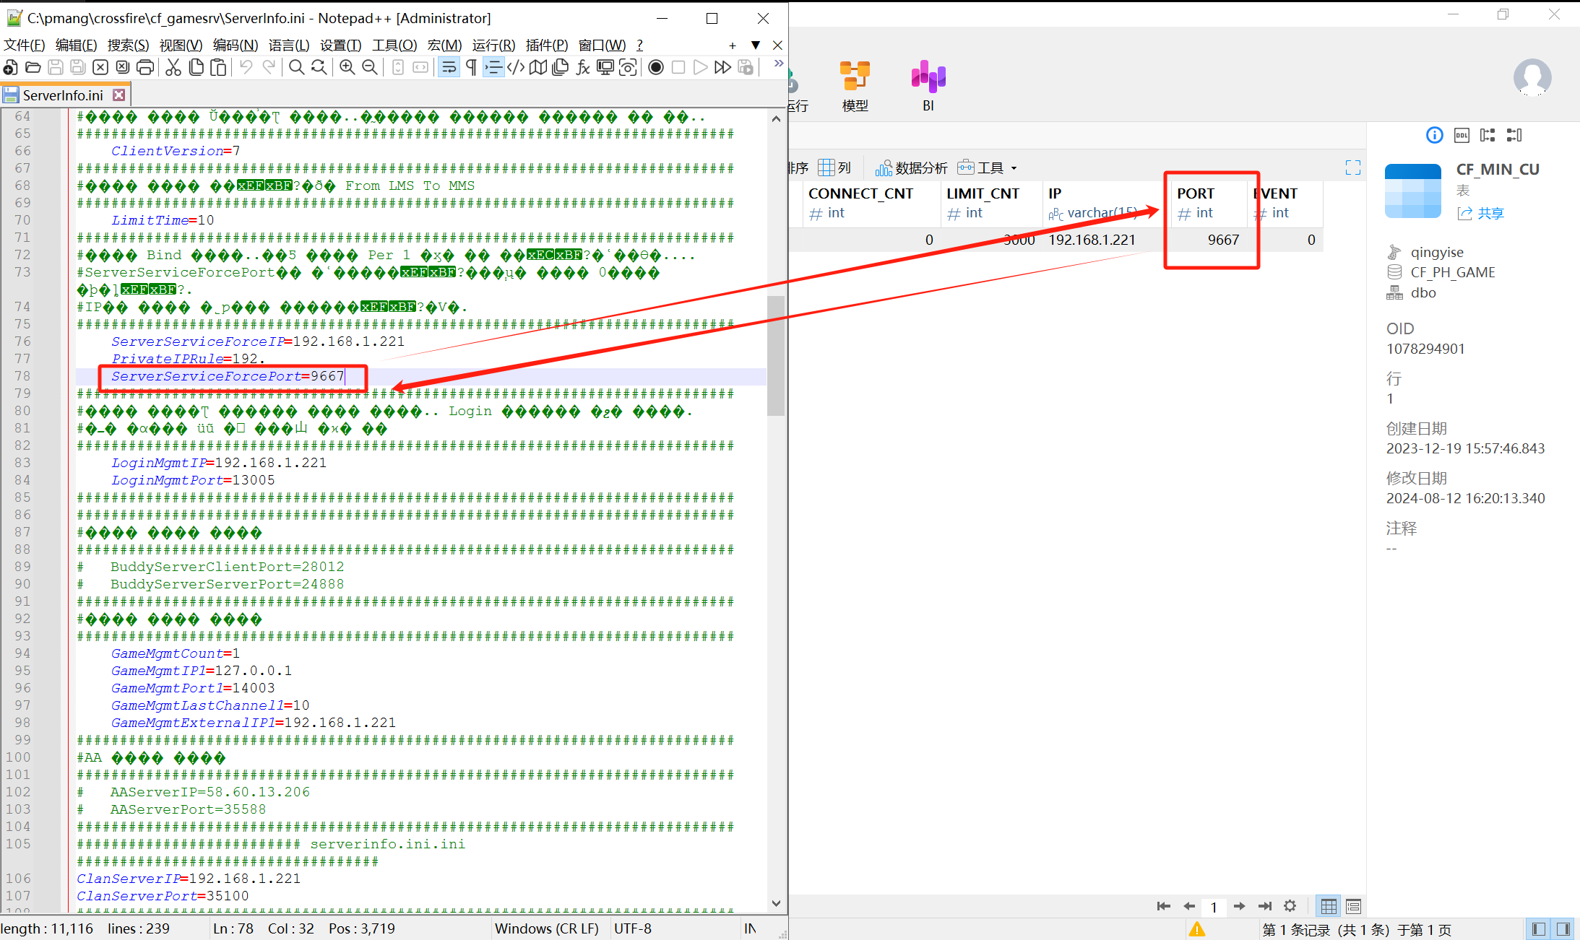This screenshot has width=1580, height=940.
Task: Click the Open file toolbar icon
Action: pyautogui.click(x=33, y=68)
